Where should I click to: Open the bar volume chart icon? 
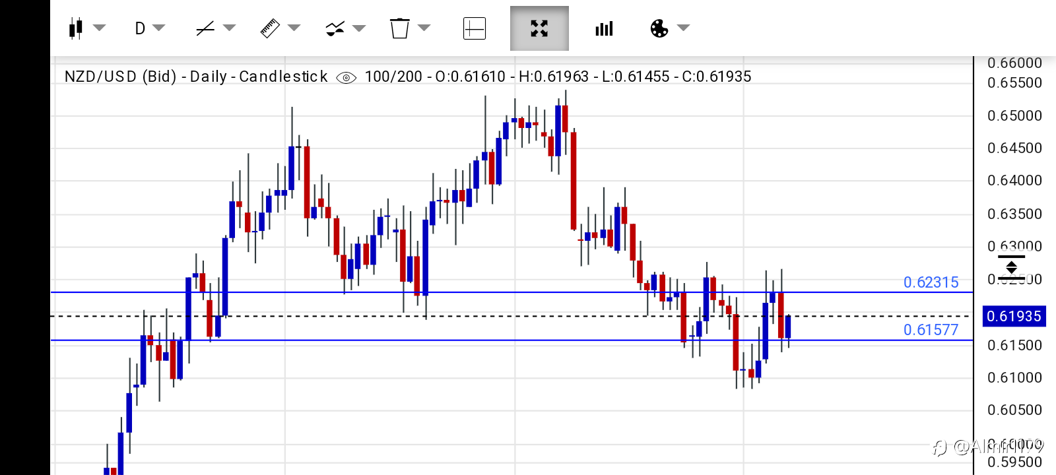click(x=604, y=28)
